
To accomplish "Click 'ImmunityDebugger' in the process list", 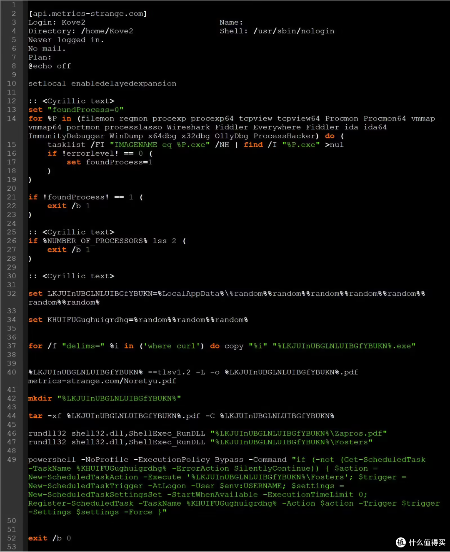I will 66,136.
